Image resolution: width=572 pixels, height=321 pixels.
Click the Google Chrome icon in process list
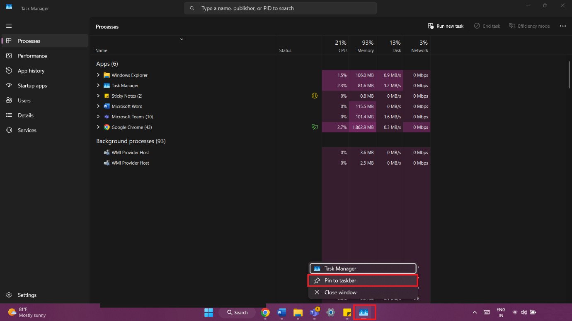(x=107, y=127)
